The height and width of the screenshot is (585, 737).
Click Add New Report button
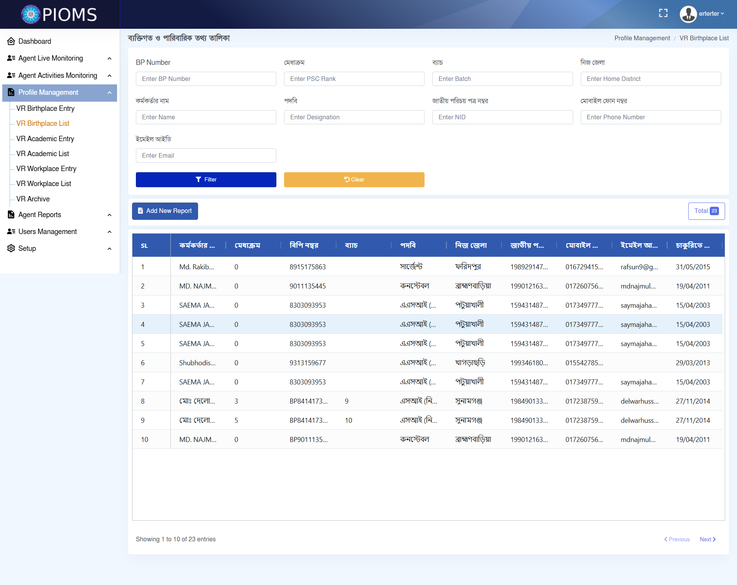[x=165, y=211]
